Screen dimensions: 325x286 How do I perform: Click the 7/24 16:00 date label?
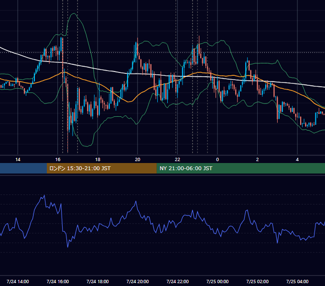(x=58, y=281)
